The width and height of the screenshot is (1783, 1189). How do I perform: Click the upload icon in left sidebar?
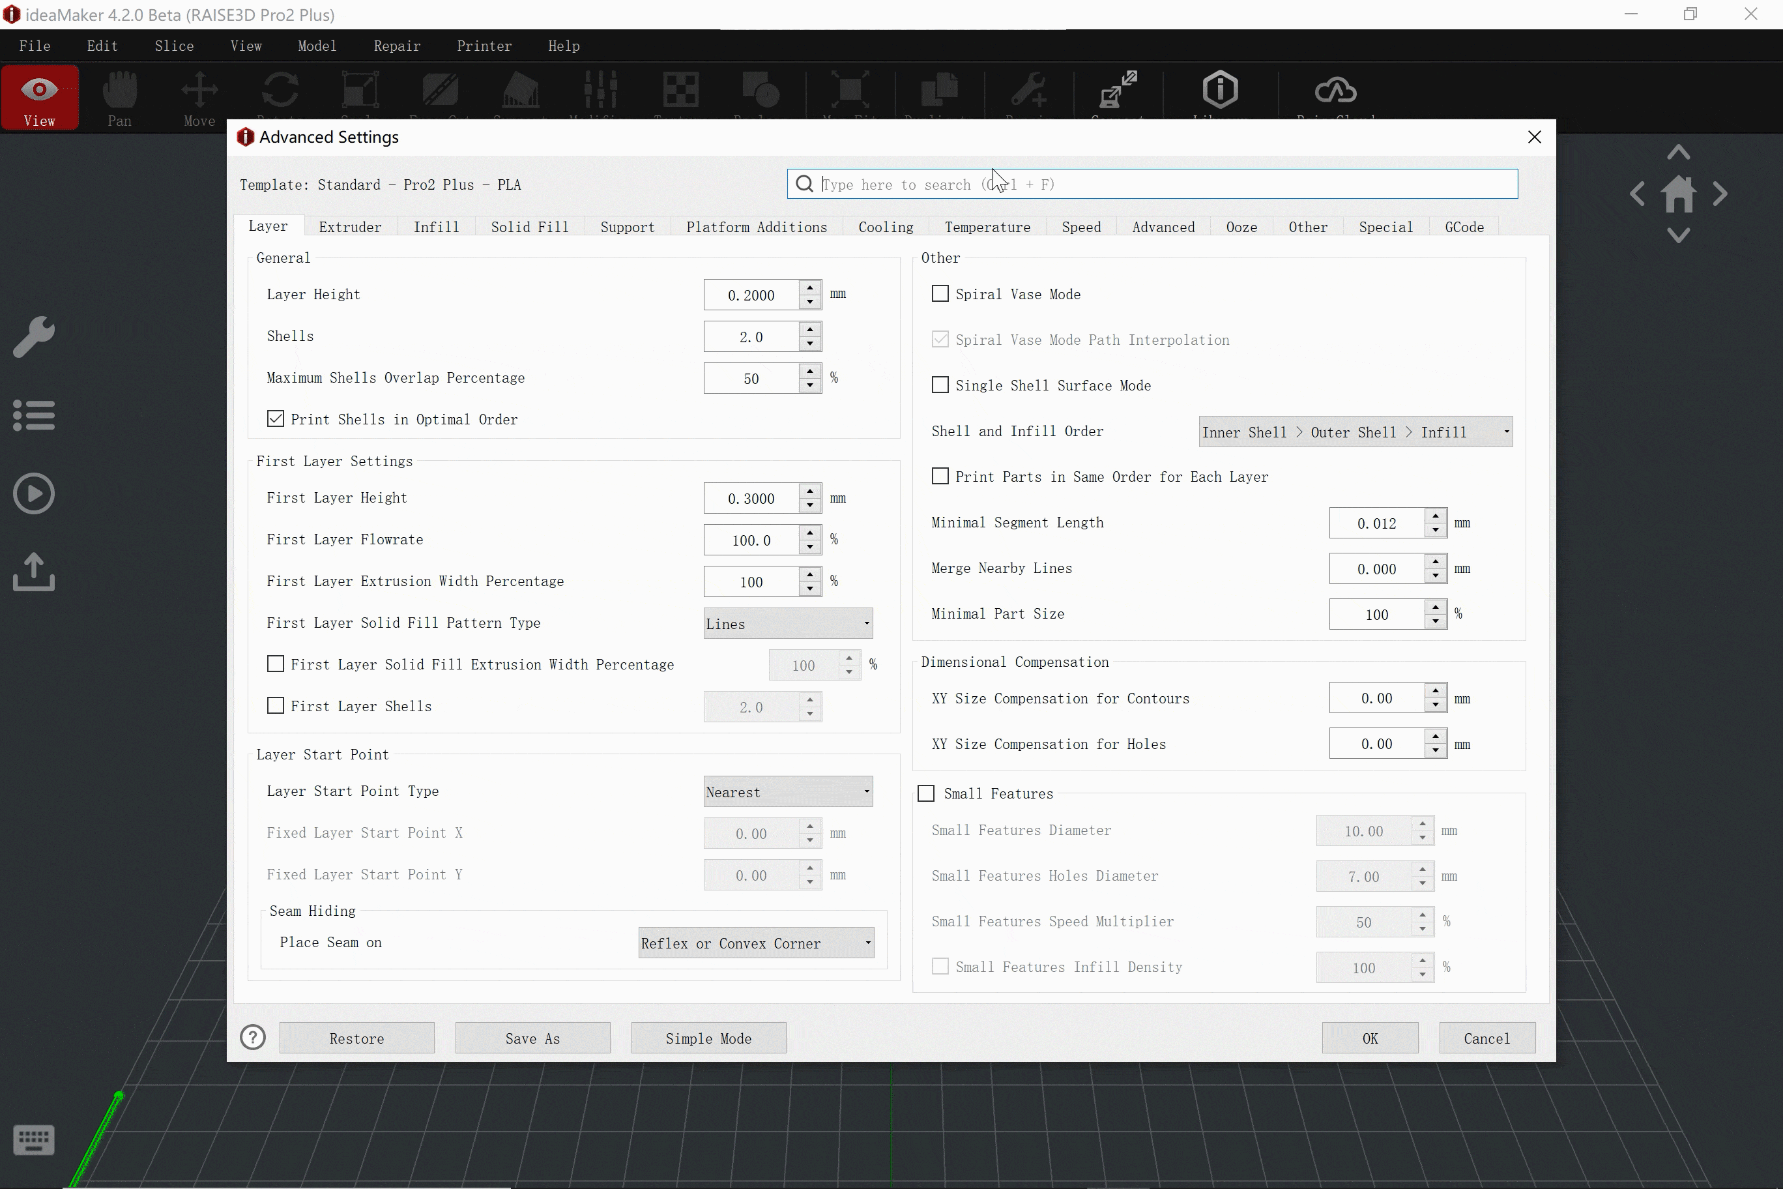pos(34,572)
